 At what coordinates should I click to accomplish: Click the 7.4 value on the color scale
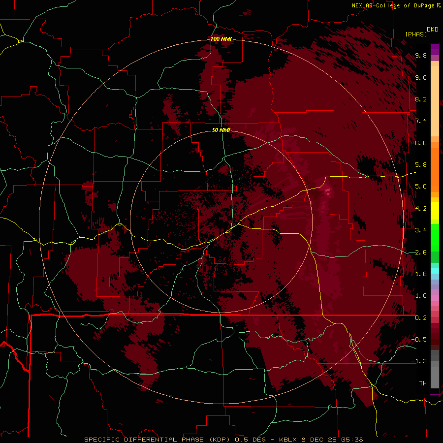[421, 121]
